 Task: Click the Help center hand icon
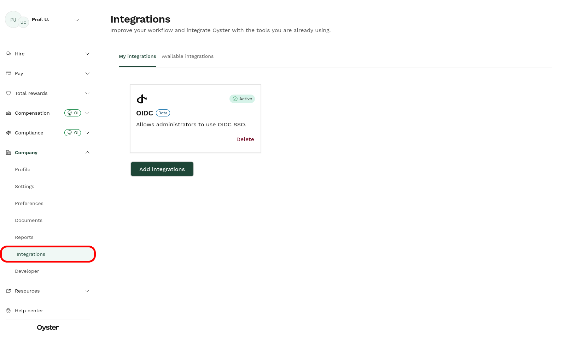[x=8, y=311]
